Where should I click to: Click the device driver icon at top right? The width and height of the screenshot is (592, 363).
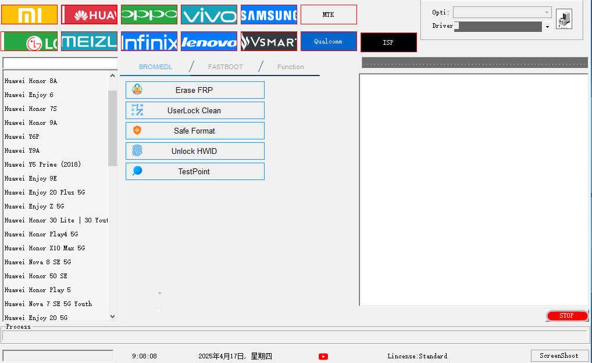(x=564, y=19)
